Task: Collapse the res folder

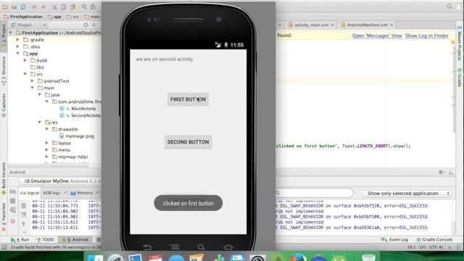Action: tap(40, 123)
